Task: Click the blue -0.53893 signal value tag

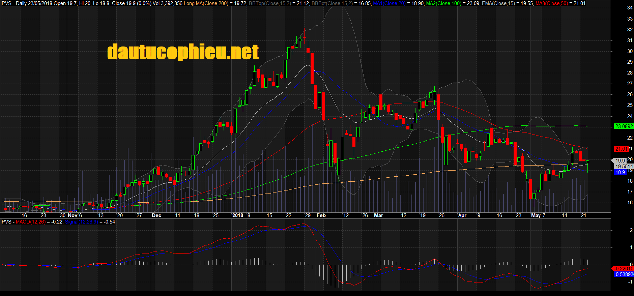Action: point(623,274)
